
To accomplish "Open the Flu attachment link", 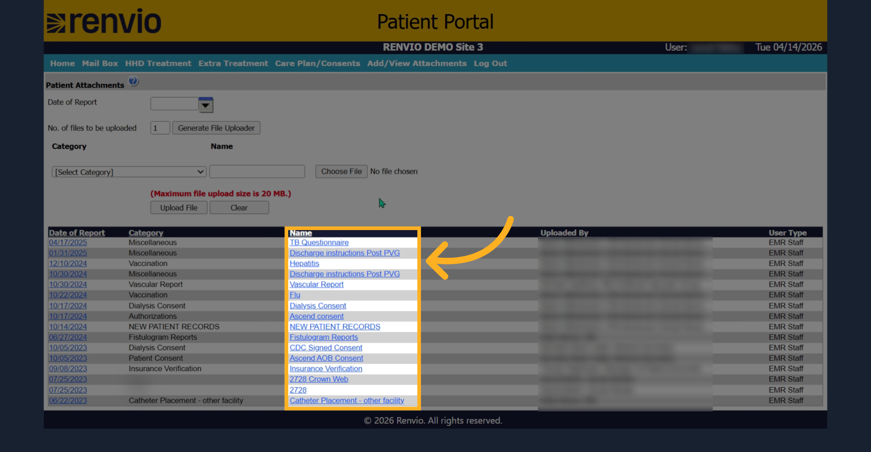I will point(295,295).
